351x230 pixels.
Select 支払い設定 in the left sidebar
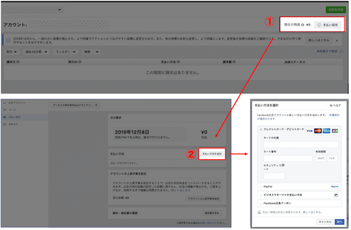point(15,117)
